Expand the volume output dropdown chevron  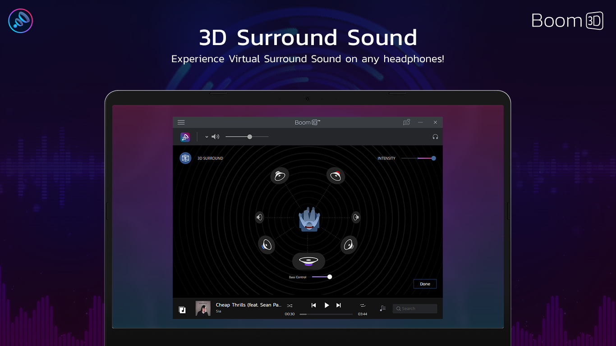point(207,137)
